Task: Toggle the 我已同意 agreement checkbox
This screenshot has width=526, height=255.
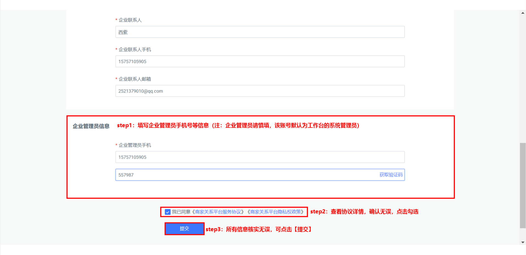Action: tap(168, 212)
